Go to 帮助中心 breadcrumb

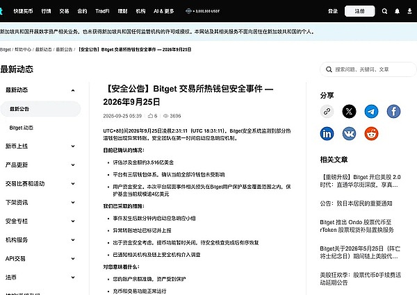(x=23, y=49)
